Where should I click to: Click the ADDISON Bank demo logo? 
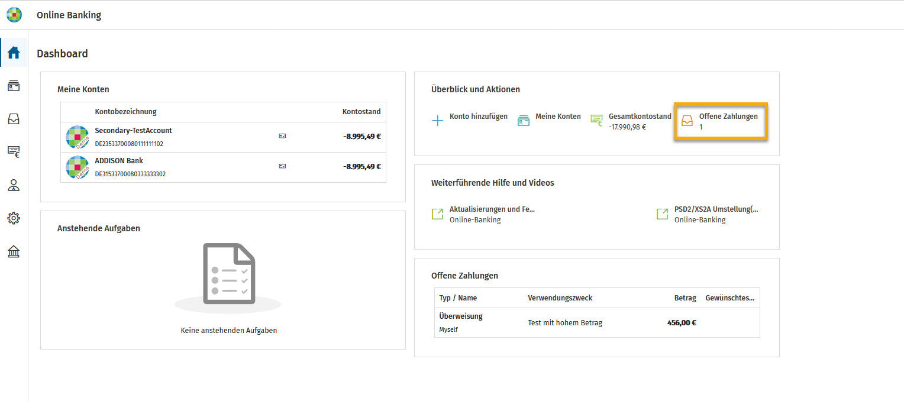click(78, 167)
